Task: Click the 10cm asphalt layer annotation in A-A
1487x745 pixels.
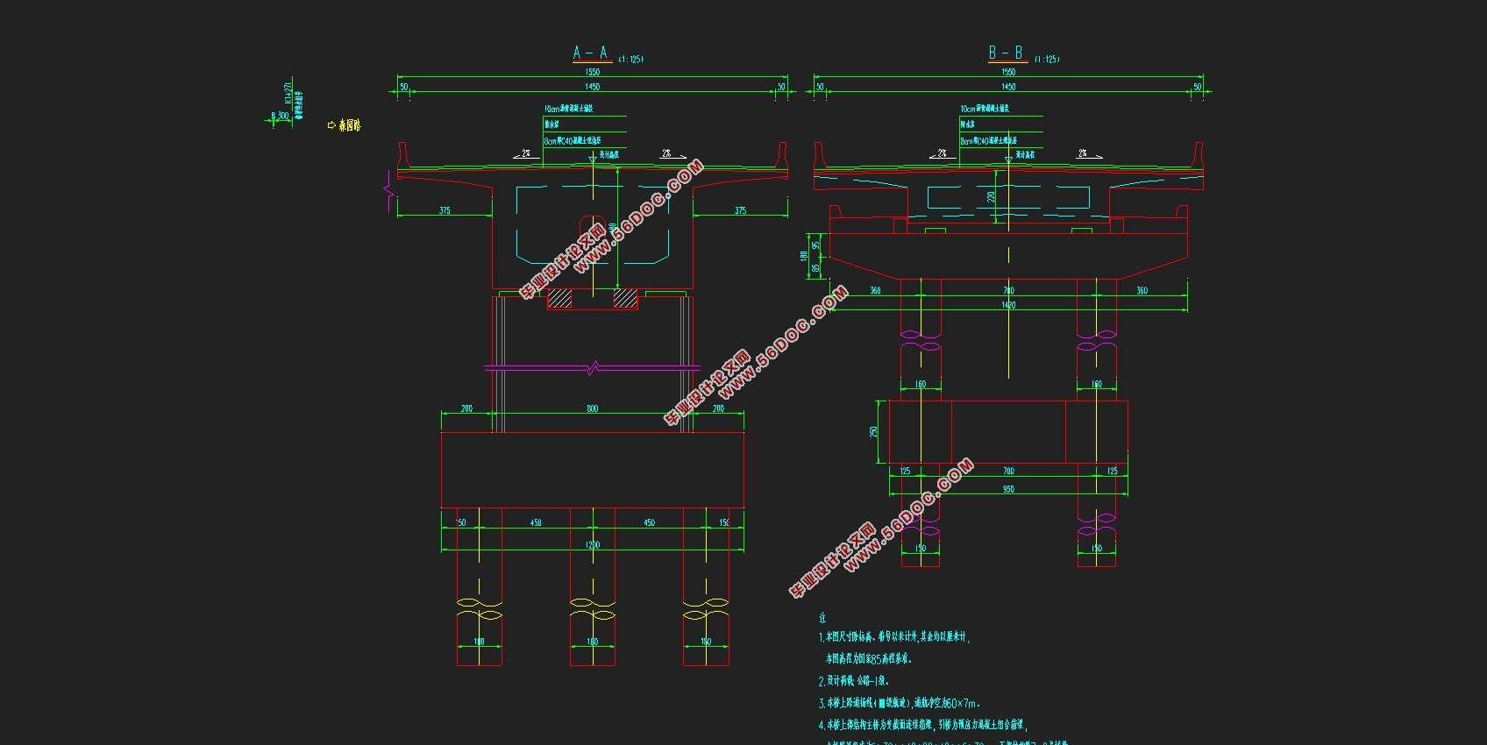Action: coord(569,109)
